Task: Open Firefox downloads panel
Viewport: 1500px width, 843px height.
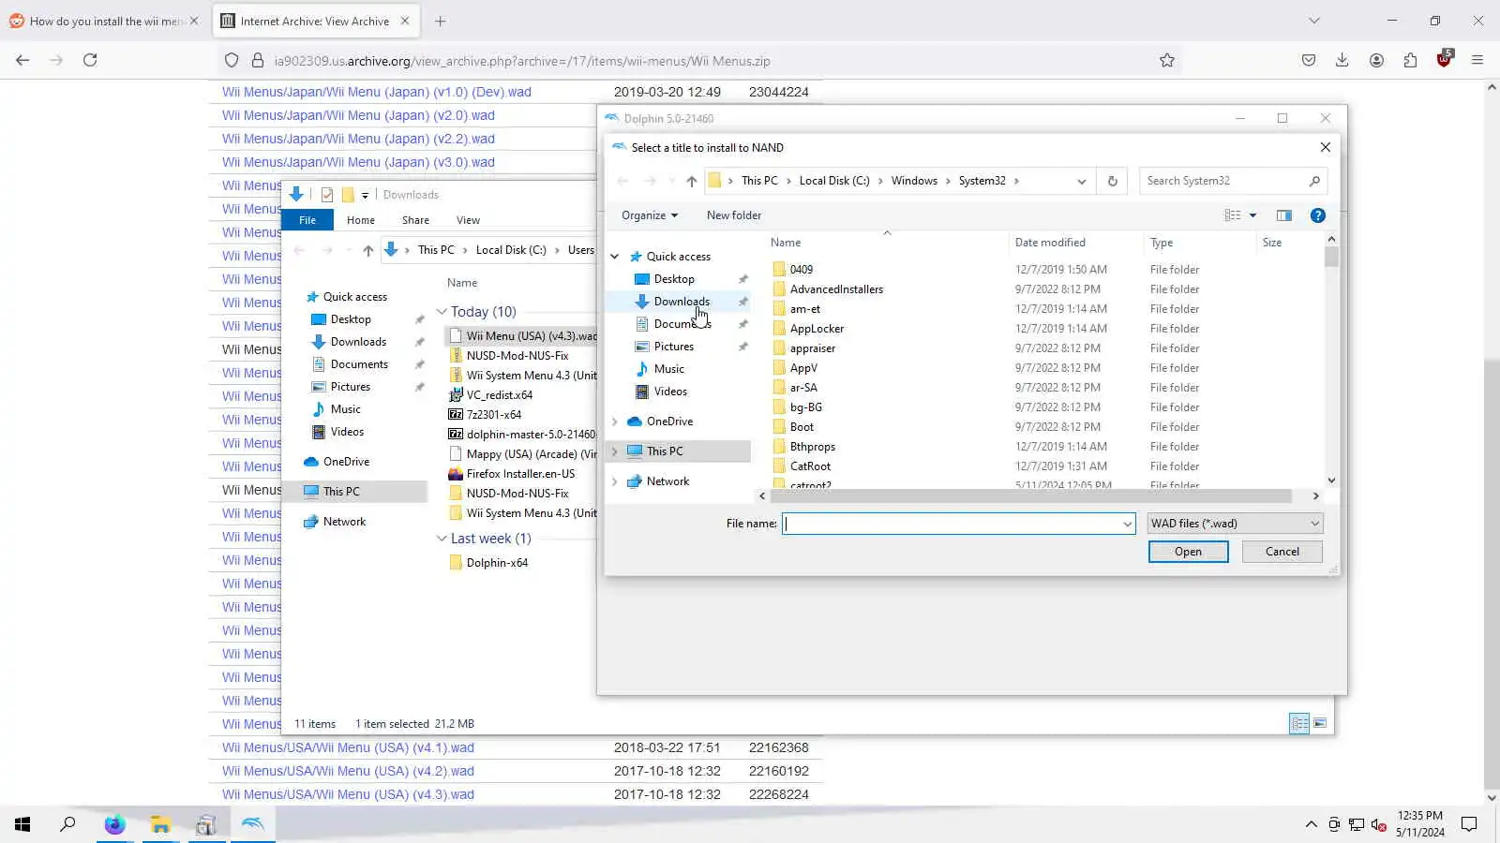Action: pos(1342,60)
